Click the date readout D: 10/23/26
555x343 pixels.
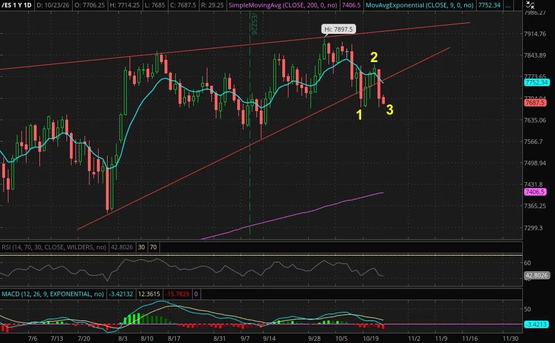point(53,5)
